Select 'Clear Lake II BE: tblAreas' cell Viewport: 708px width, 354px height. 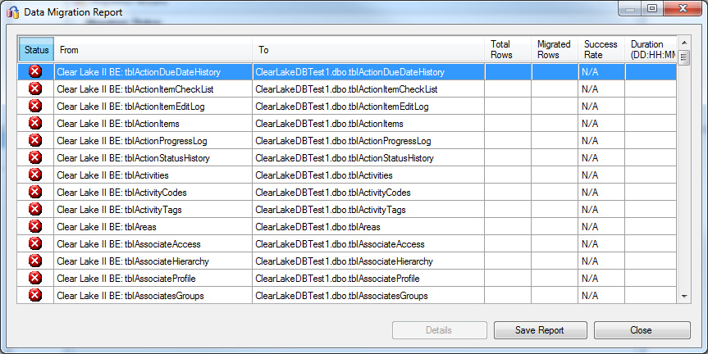pyautogui.click(x=153, y=226)
